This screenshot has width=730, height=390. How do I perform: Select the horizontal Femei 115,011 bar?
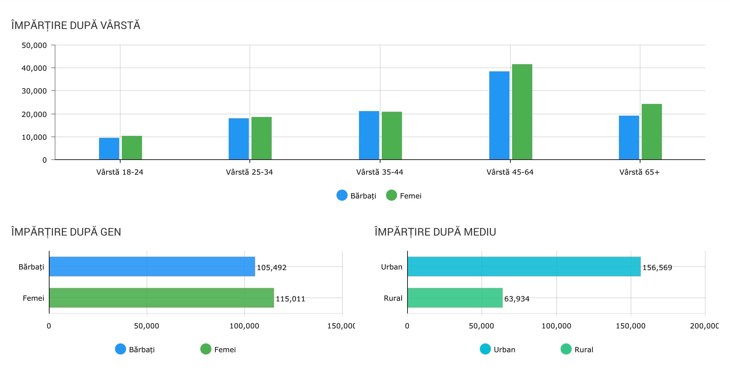(162, 298)
